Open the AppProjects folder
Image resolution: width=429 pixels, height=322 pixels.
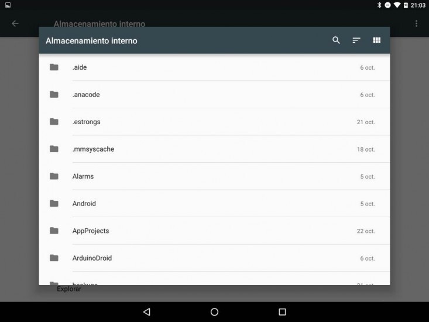[214, 231]
